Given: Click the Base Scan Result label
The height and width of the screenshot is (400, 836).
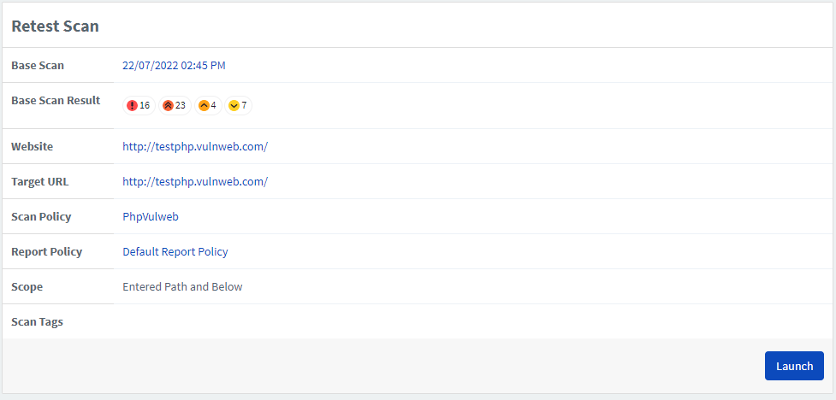Looking at the screenshot, I should 56,100.
